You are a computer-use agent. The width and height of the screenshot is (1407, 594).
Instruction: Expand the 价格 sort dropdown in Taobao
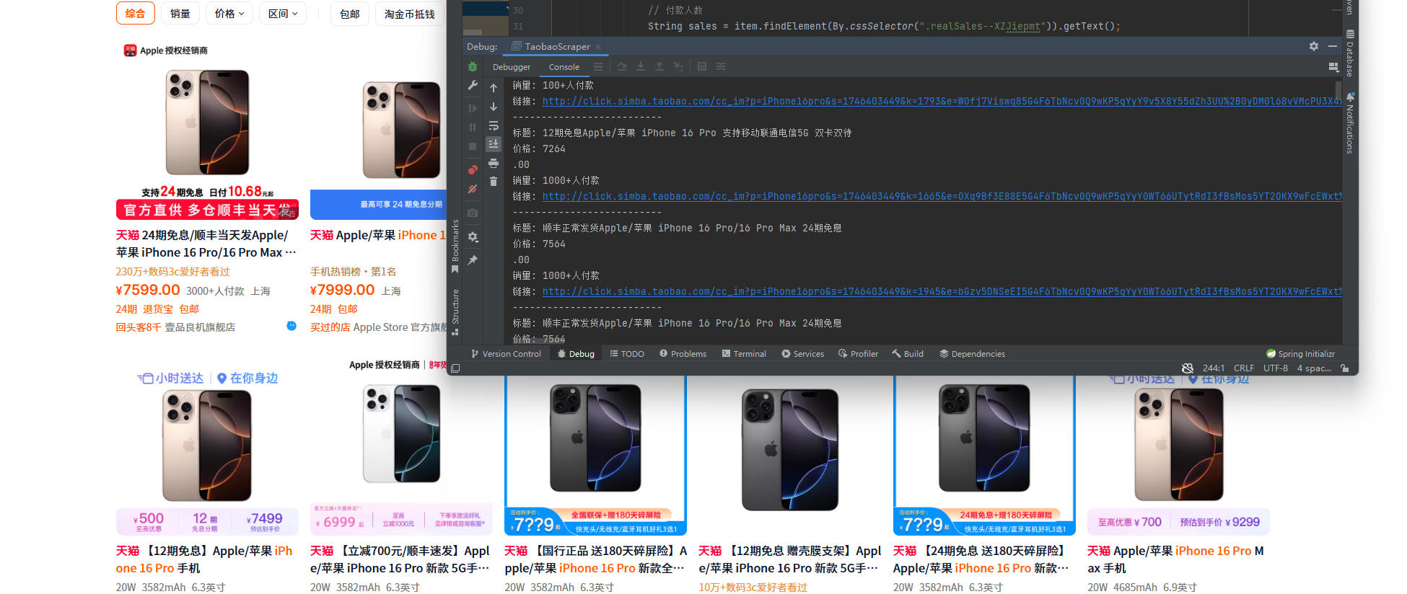coord(229,14)
